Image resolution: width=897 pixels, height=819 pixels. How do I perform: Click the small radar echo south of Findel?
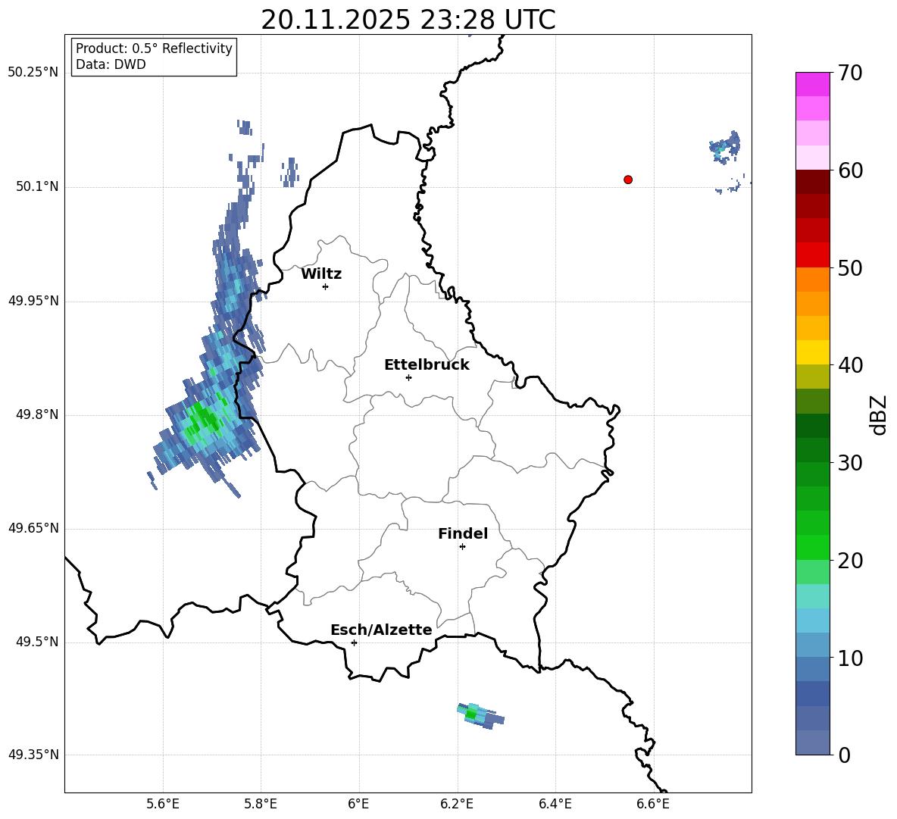point(480,715)
